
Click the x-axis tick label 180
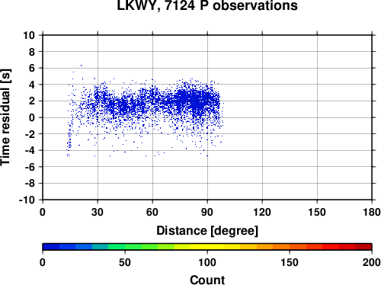point(372,212)
